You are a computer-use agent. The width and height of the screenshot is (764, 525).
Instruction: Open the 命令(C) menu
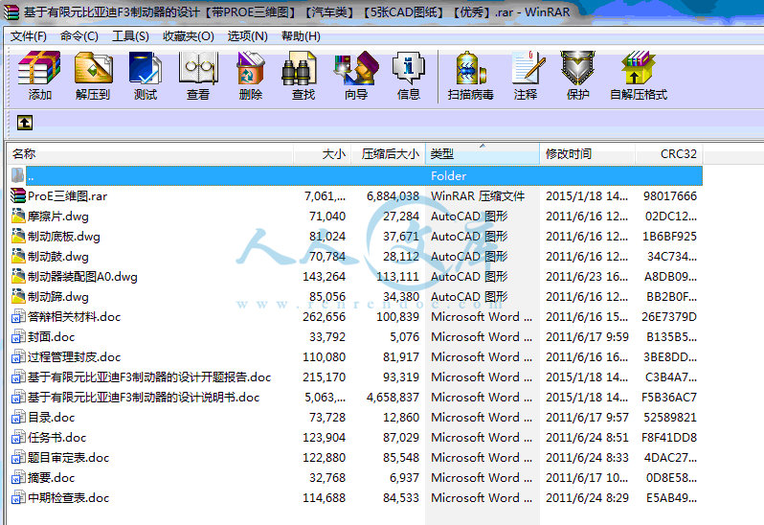pyautogui.click(x=79, y=36)
